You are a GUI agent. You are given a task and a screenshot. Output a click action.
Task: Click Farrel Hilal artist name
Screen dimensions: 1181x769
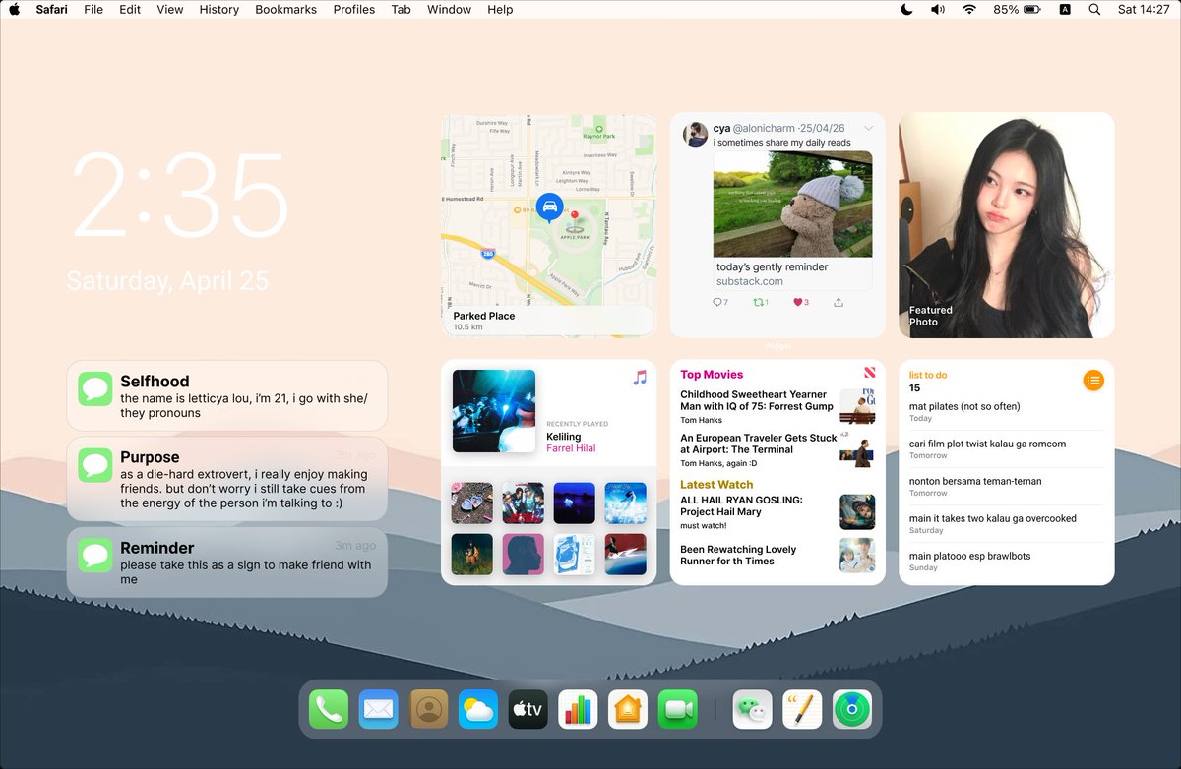tap(571, 448)
